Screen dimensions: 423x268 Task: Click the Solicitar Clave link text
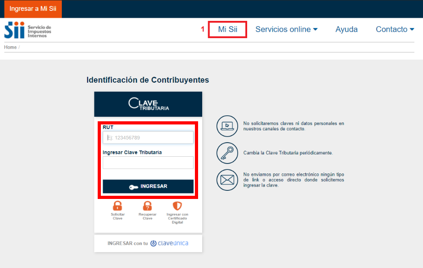coord(118,216)
